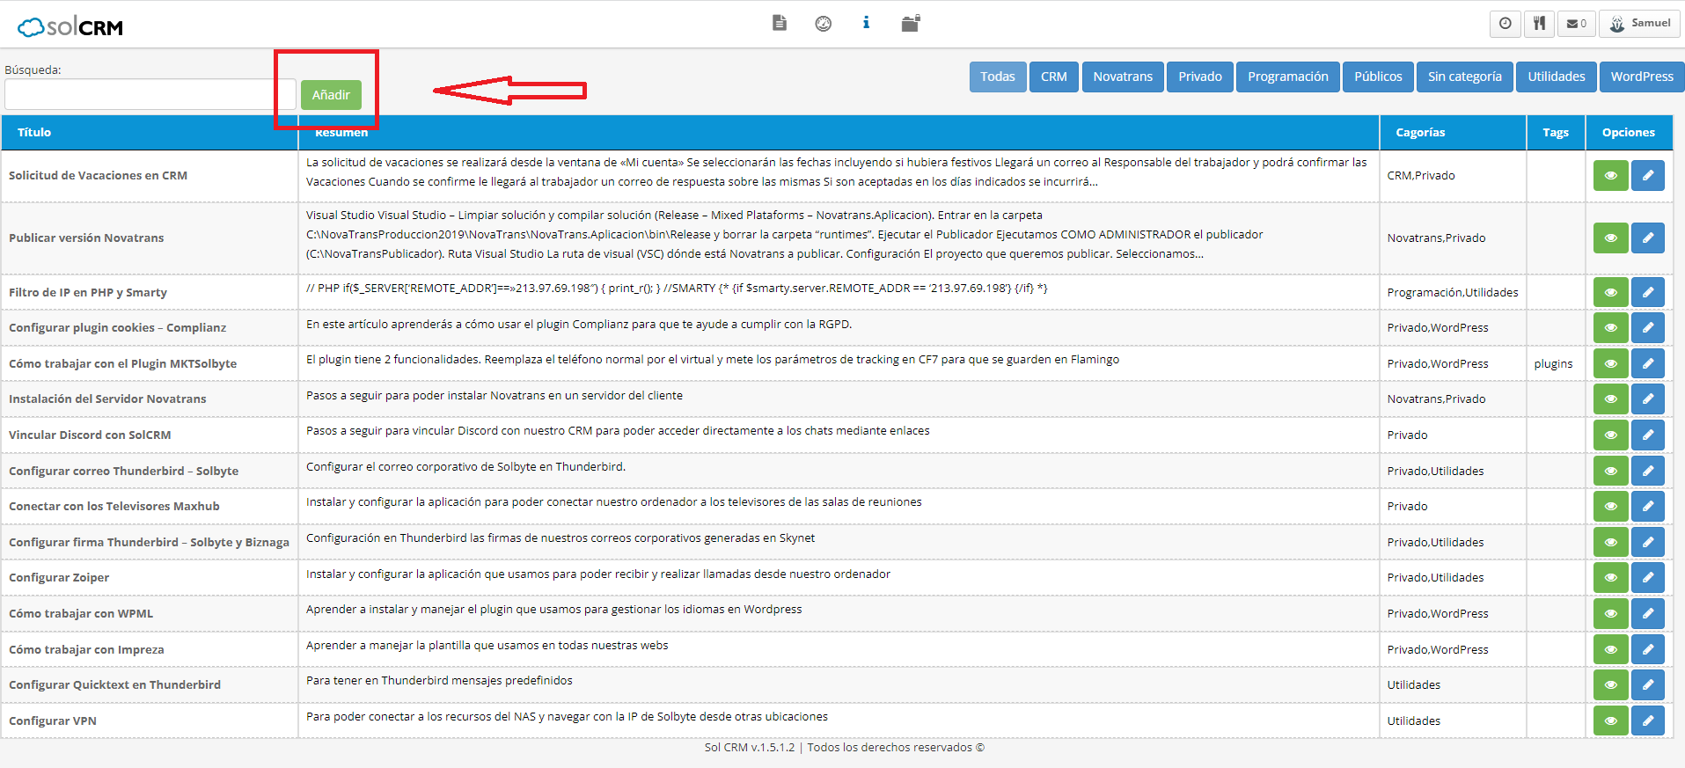1685x768 pixels.
Task: Edit Instalación del Servidor Novatrans article
Action: click(1647, 399)
